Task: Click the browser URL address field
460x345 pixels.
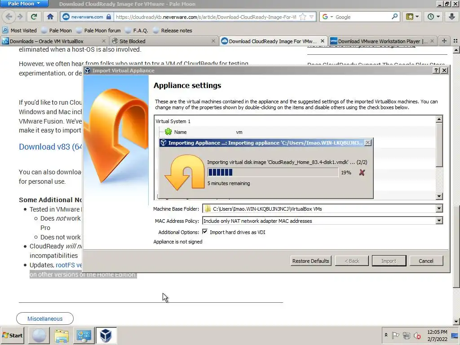Action: tap(205, 17)
